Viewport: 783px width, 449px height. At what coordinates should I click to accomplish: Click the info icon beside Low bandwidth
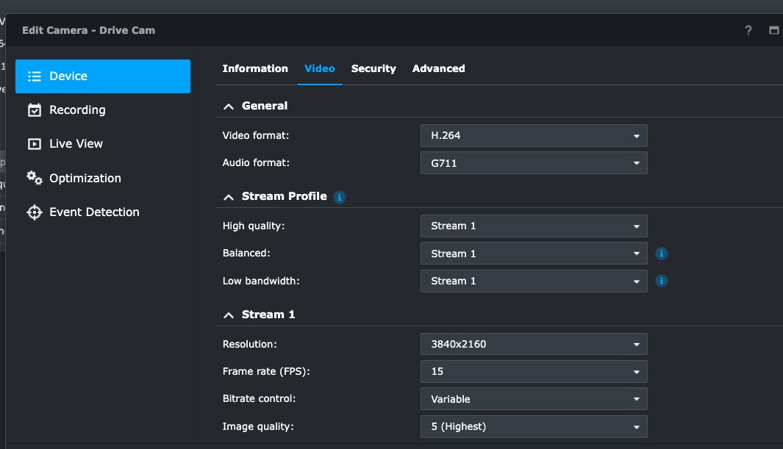click(661, 281)
